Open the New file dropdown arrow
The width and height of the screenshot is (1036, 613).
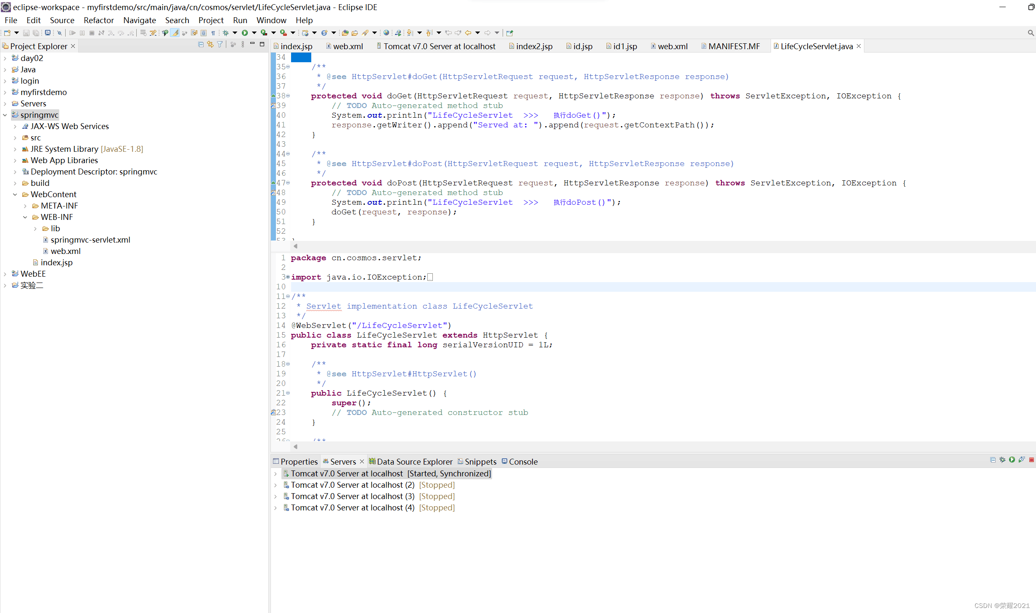[x=16, y=33]
